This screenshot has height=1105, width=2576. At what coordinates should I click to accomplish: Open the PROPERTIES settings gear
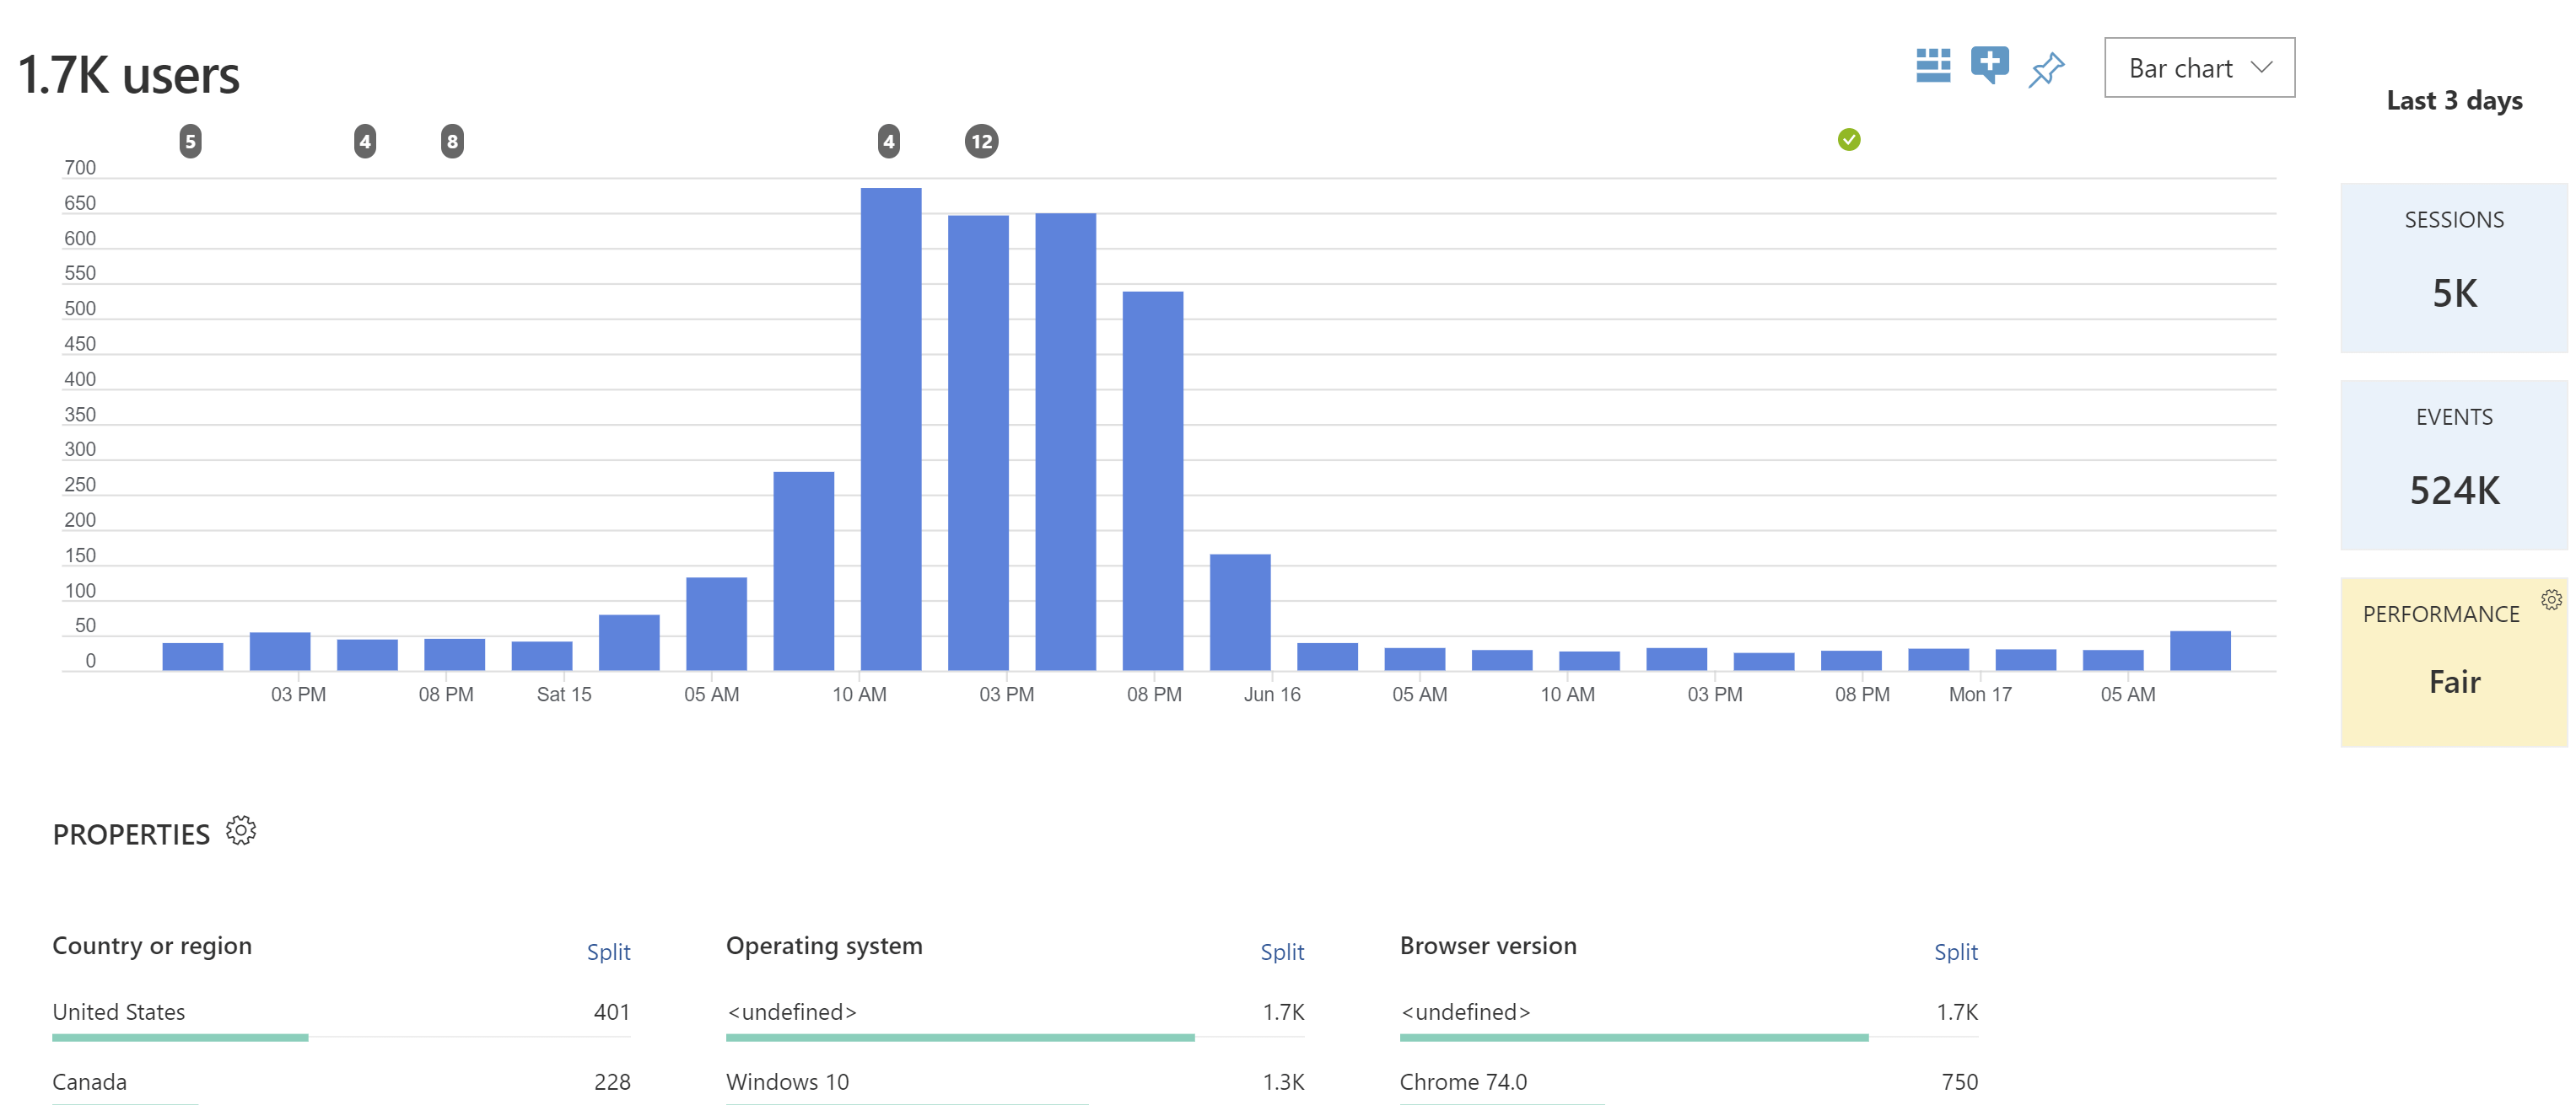241,830
